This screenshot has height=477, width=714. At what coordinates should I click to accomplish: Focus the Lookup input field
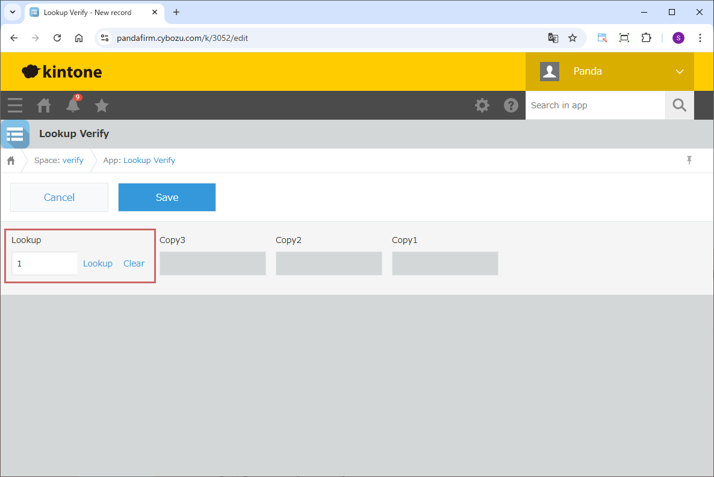pos(45,263)
